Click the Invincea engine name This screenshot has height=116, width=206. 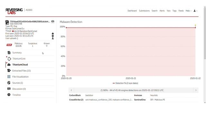point(138,95)
